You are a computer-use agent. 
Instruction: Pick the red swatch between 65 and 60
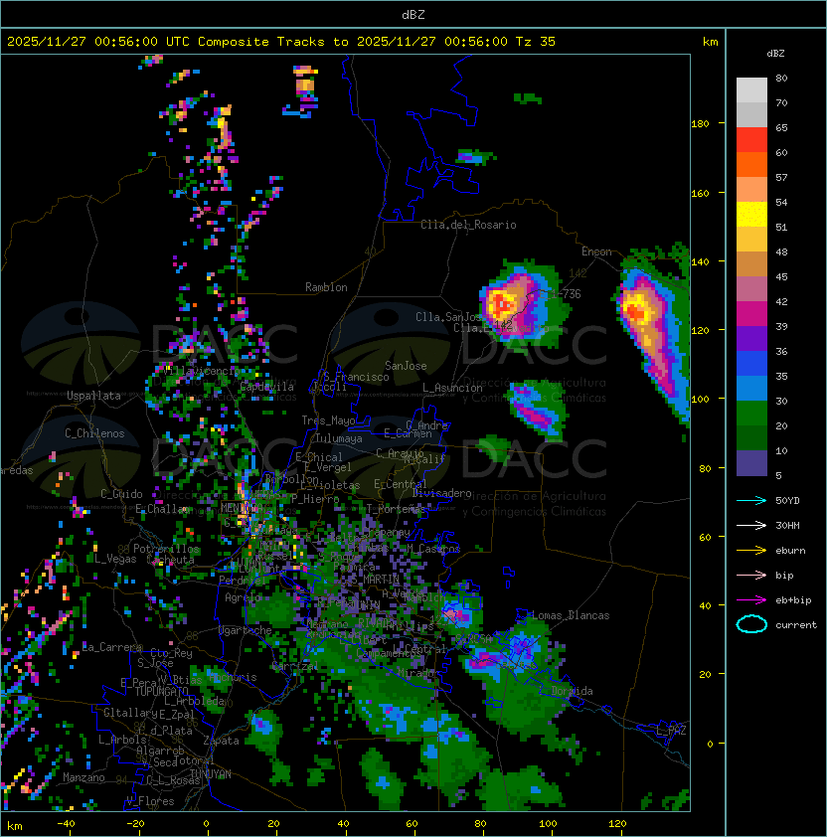(x=751, y=140)
